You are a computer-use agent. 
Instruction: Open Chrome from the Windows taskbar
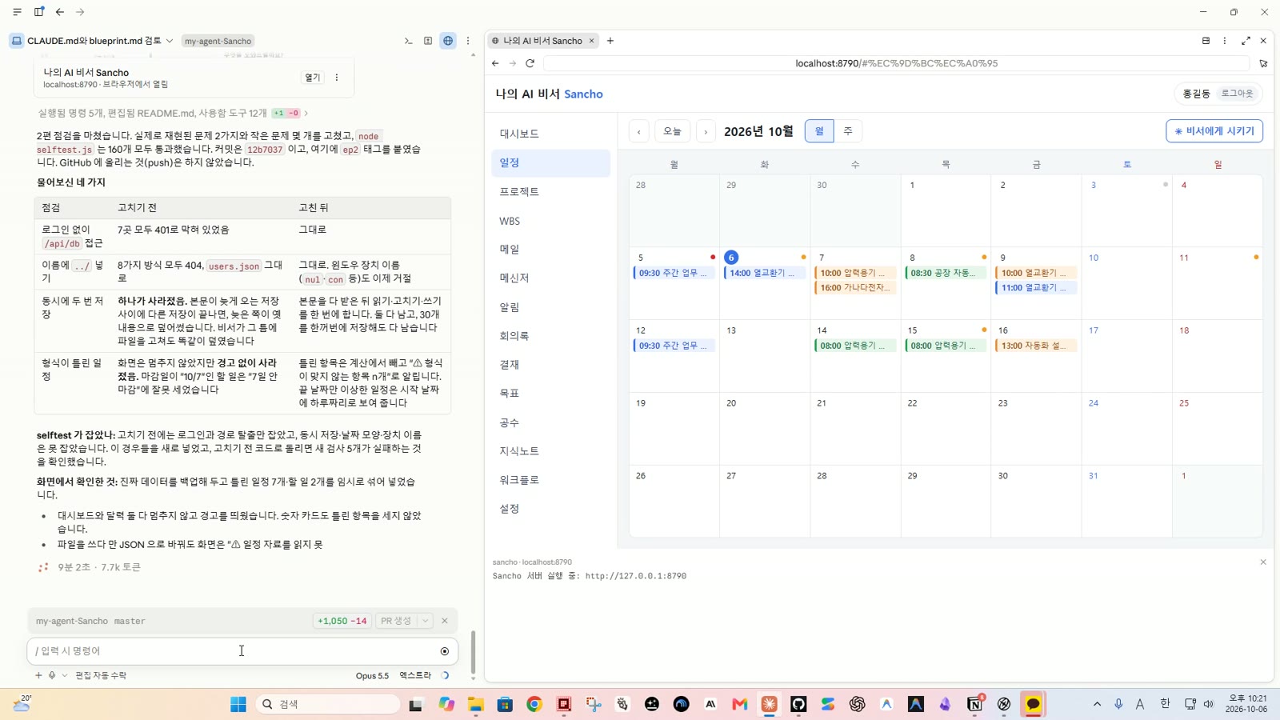click(x=534, y=704)
